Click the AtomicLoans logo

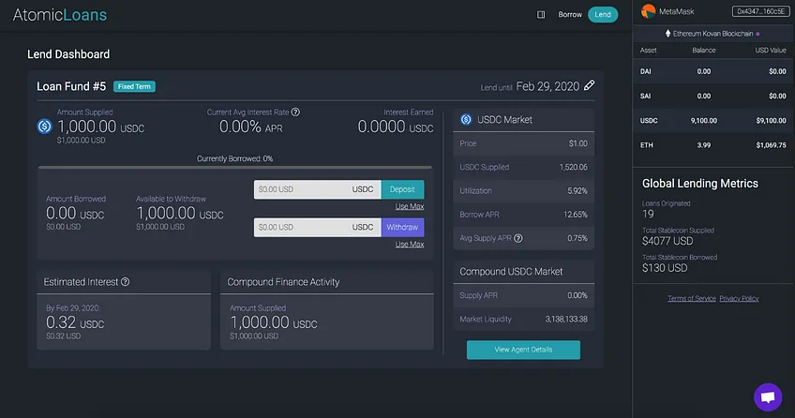click(60, 15)
